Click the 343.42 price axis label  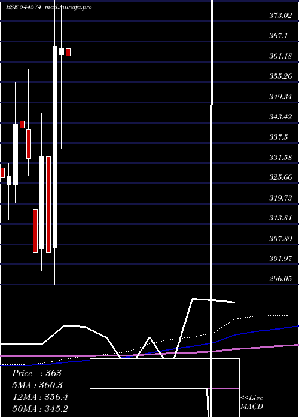[280, 117]
